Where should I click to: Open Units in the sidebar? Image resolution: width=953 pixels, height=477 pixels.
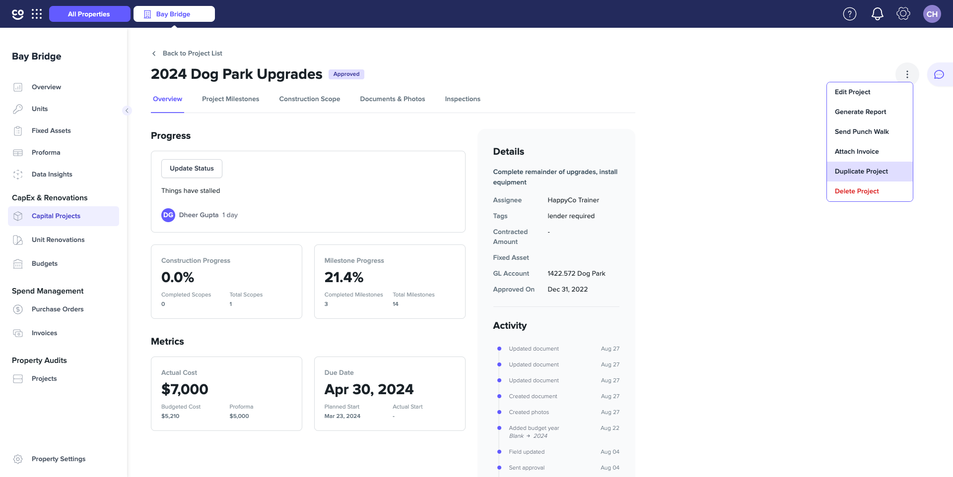64,109
